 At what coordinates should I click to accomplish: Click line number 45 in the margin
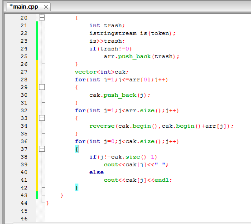click(24, 211)
